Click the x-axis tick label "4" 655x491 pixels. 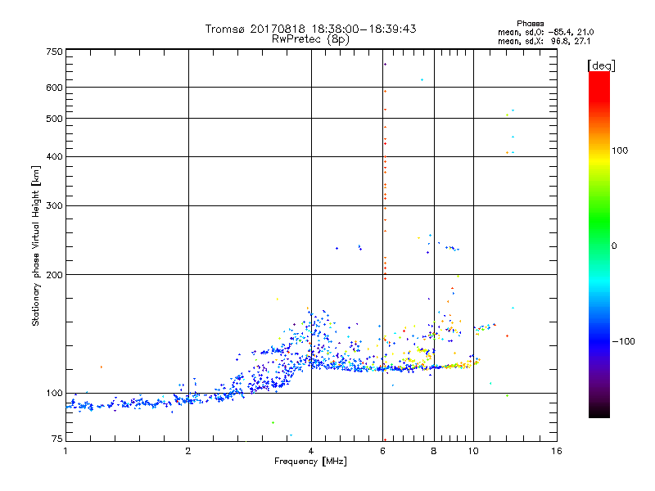coord(311,451)
